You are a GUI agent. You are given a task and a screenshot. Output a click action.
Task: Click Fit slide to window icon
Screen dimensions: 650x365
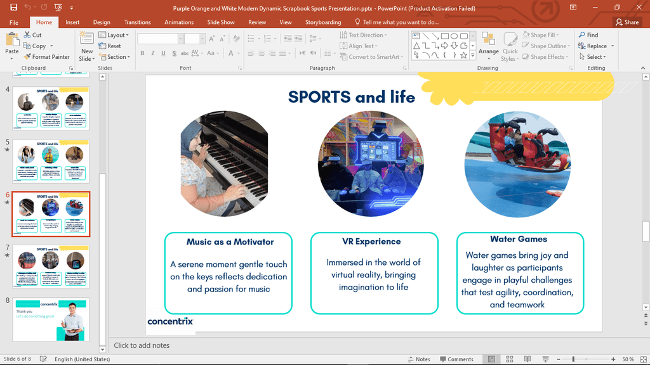pyautogui.click(x=642, y=359)
